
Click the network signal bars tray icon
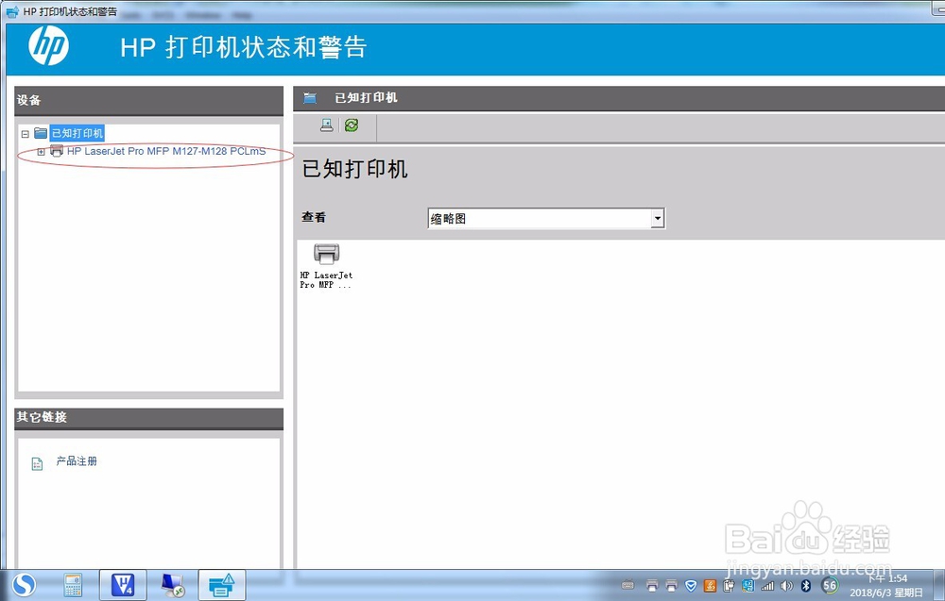click(x=767, y=585)
